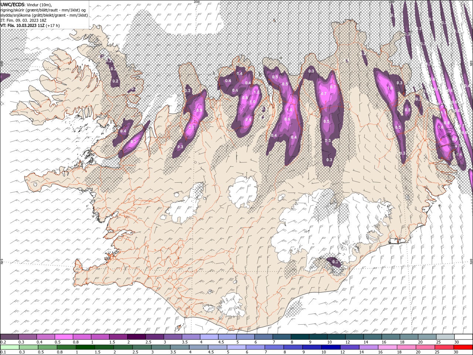Screen dimensions: 473x355
Task: Click the '(+17 h)' forecast offset text
Action: 53,26
